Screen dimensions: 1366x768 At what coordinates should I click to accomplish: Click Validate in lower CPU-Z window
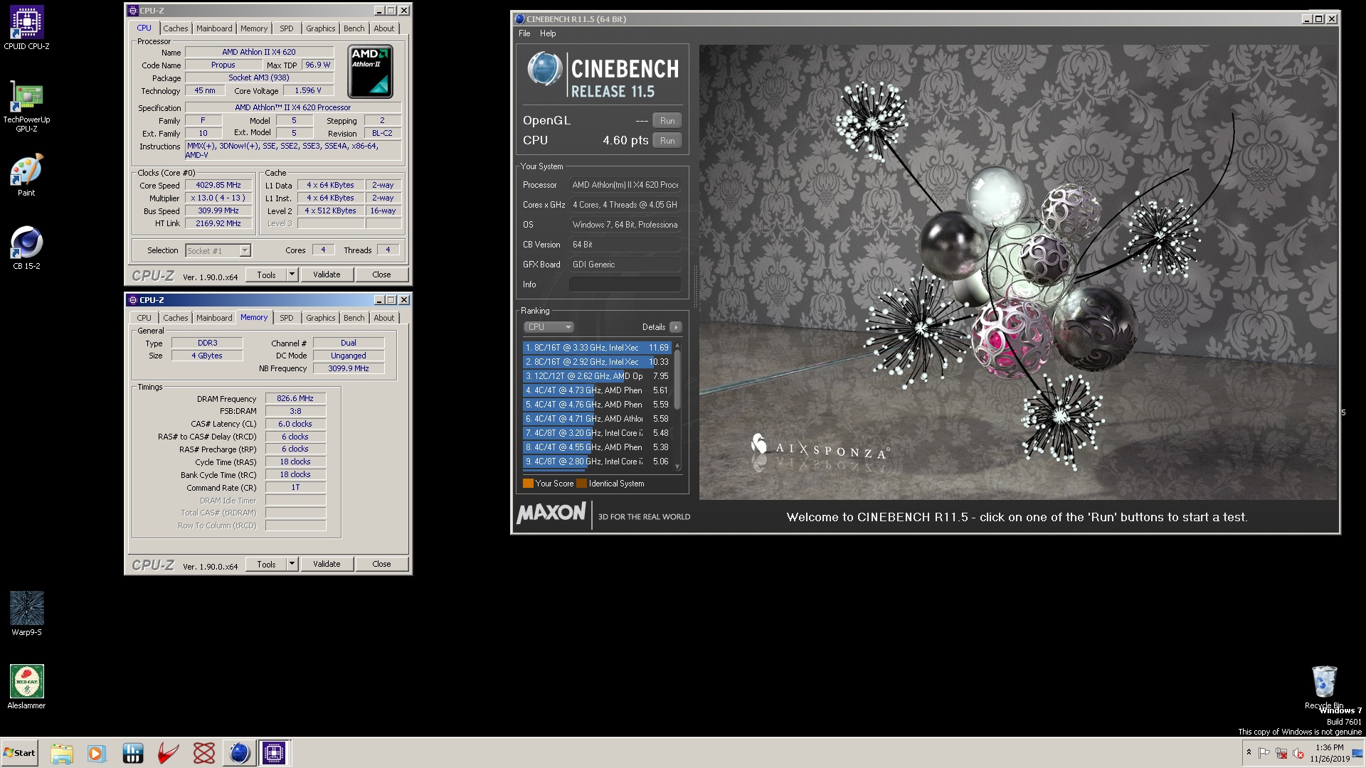pyautogui.click(x=327, y=564)
